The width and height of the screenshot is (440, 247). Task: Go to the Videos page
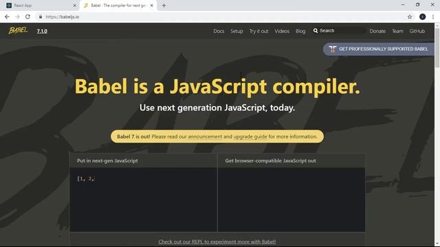coord(282,31)
